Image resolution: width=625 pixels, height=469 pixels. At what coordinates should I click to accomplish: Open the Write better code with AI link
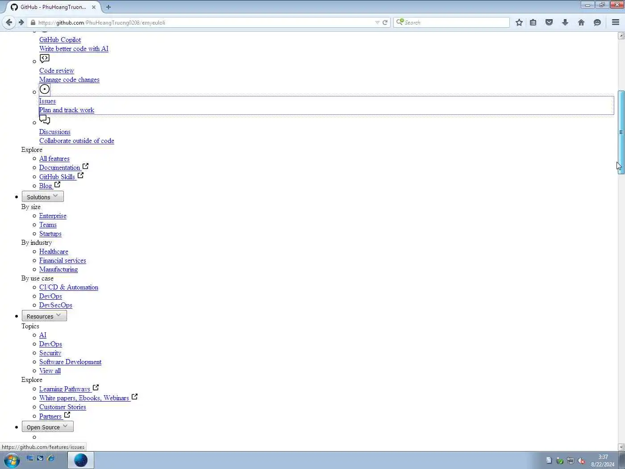(x=74, y=49)
